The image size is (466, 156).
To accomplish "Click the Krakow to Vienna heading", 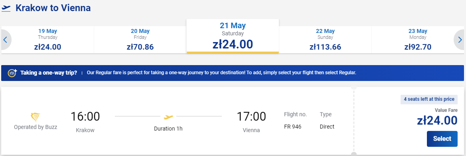I will pyautogui.click(x=53, y=8).
